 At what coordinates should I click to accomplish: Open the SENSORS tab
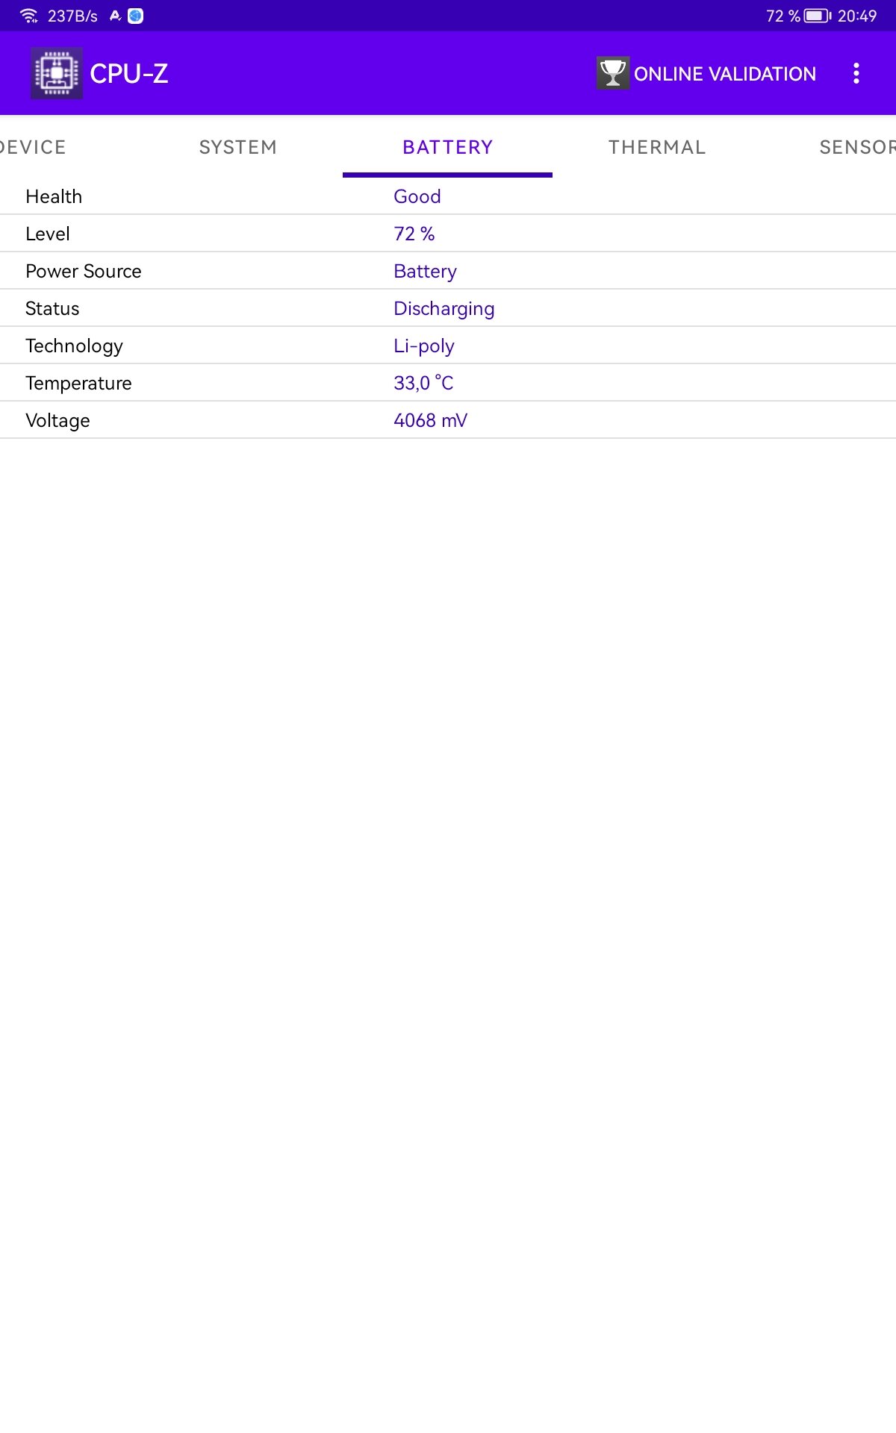pyautogui.click(x=857, y=147)
